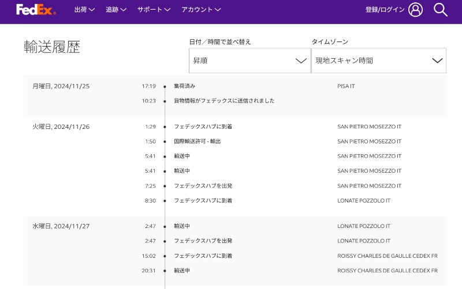Click the timeline dot for 17:19 集荷済み
The height and width of the screenshot is (289, 462).
[x=165, y=86]
